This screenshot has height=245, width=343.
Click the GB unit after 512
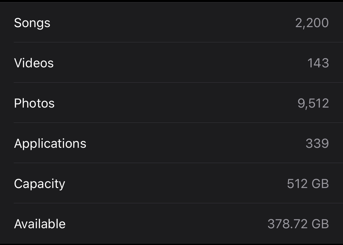coord(320,184)
